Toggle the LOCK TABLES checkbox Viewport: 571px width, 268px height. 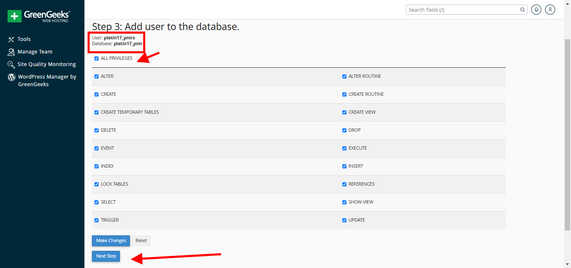[97, 184]
